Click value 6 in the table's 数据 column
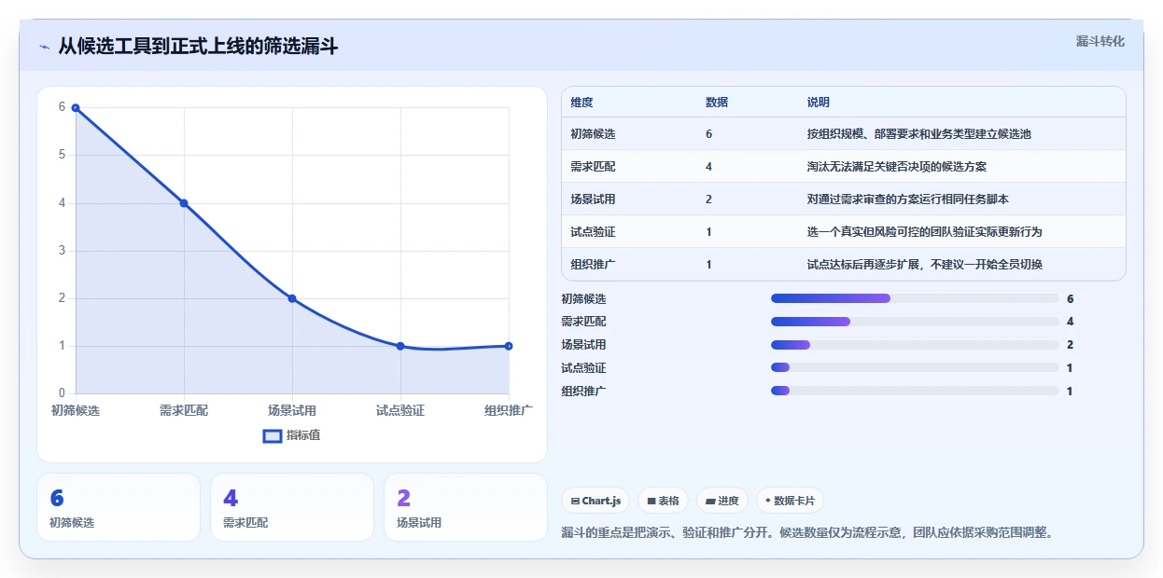The width and height of the screenshot is (1163, 578). tap(709, 134)
